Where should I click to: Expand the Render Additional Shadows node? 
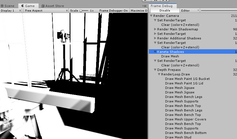click(155, 38)
